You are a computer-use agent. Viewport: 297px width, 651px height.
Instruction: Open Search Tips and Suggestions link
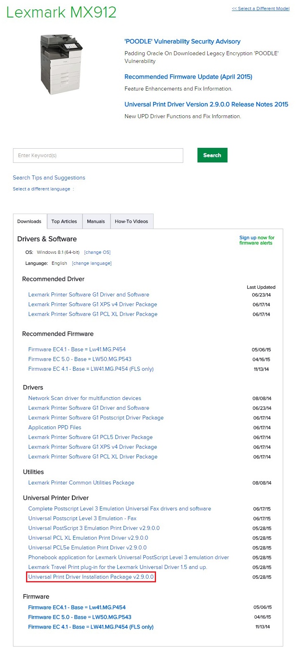(49, 177)
